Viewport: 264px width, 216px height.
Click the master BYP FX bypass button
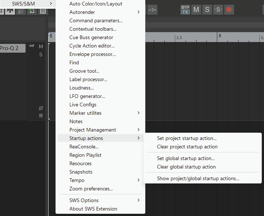click(x=185, y=10)
